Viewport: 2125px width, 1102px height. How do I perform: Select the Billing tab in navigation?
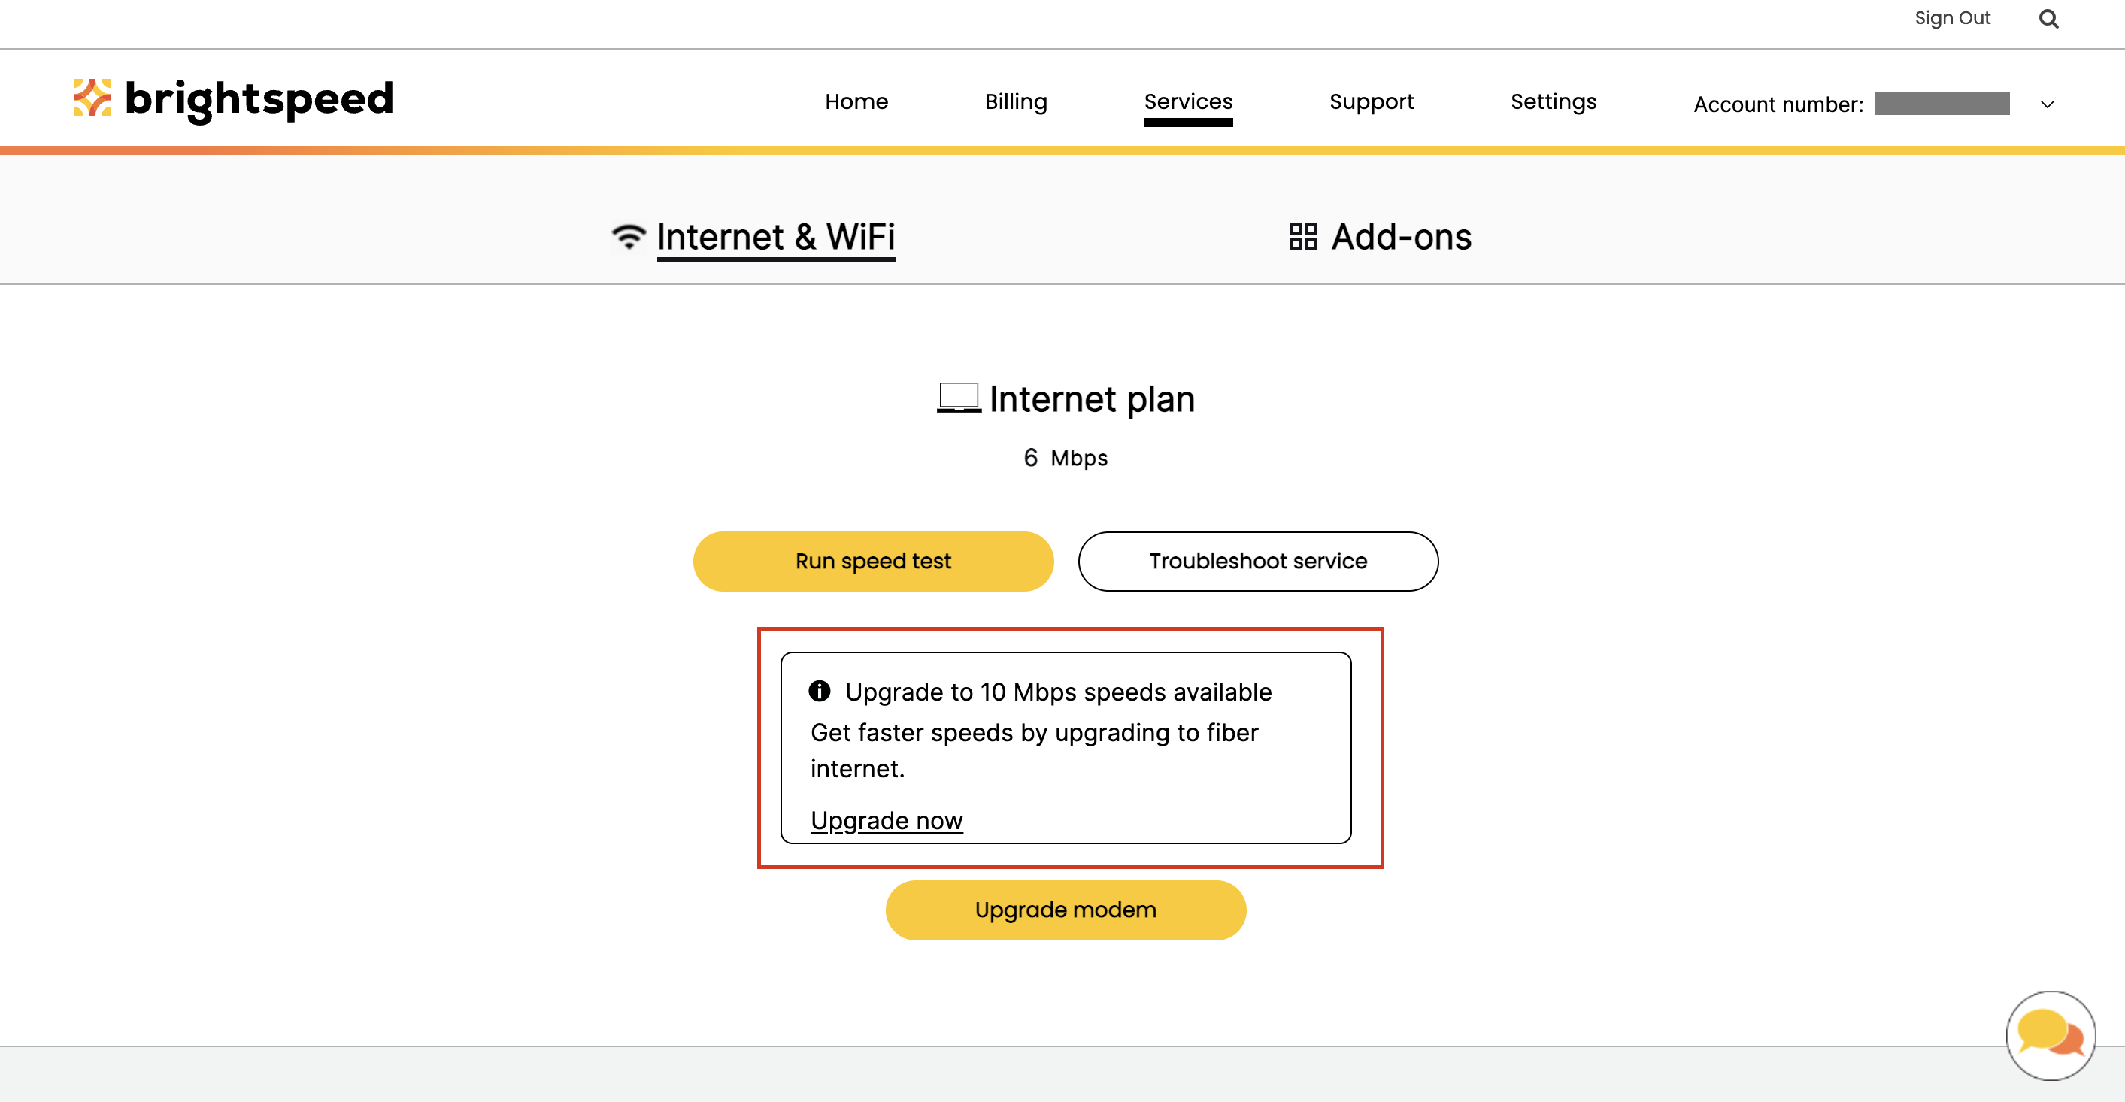click(1014, 100)
